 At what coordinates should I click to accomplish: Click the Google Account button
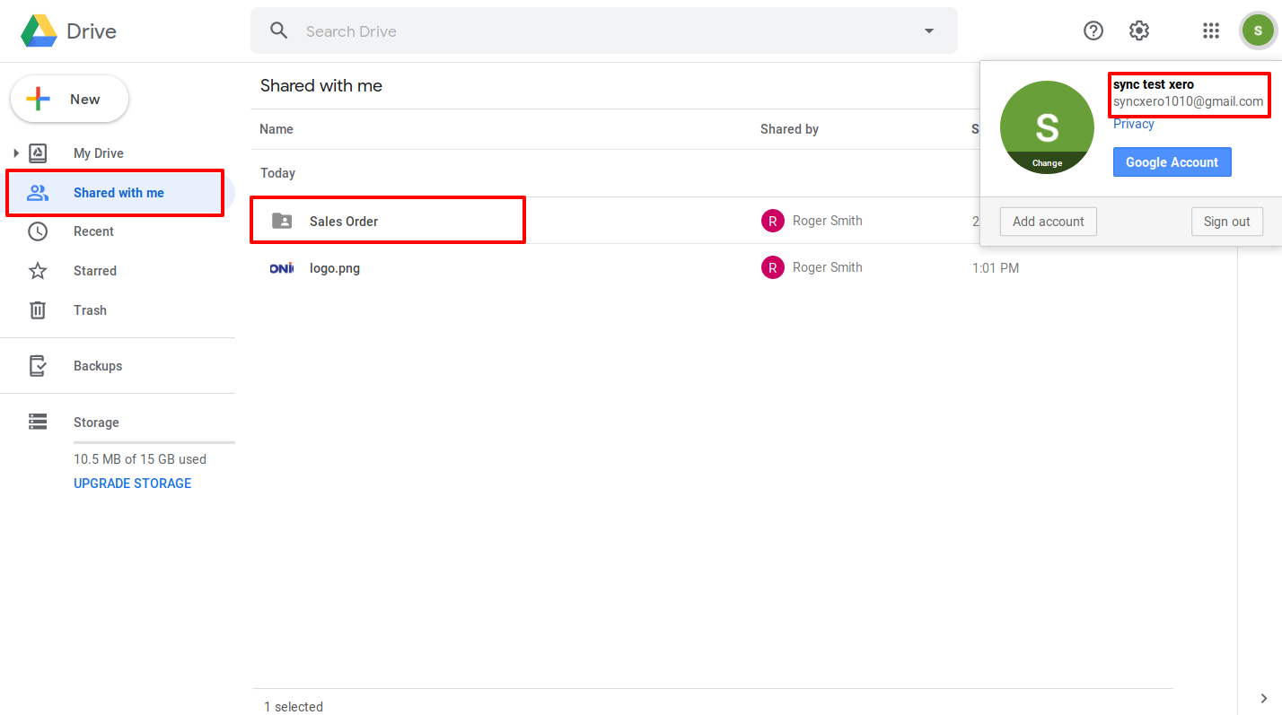(1172, 162)
